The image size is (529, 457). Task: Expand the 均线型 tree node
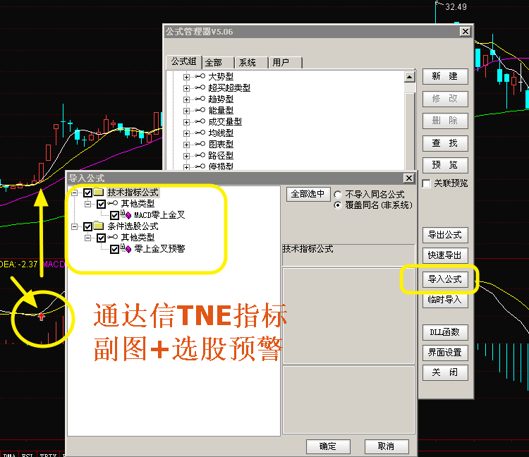186,133
